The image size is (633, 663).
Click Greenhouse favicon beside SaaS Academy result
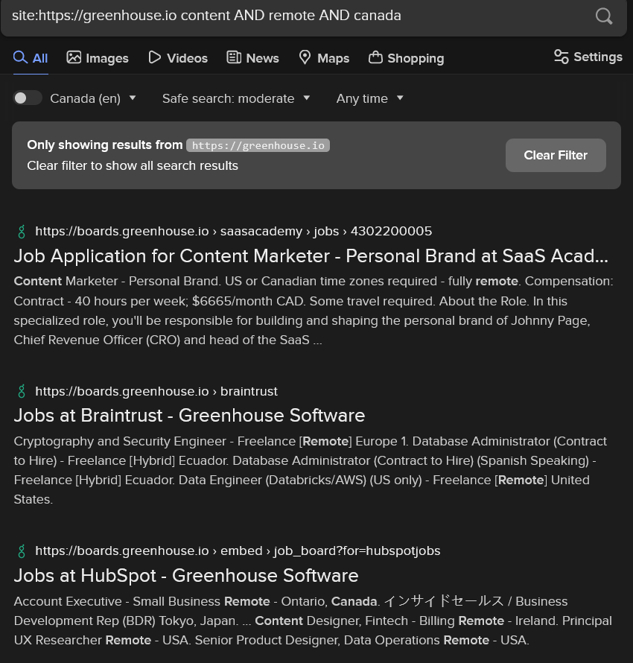pos(22,231)
